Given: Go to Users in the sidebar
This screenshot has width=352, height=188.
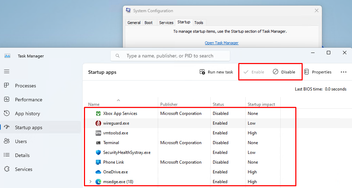Looking at the screenshot, I should click(21, 141).
